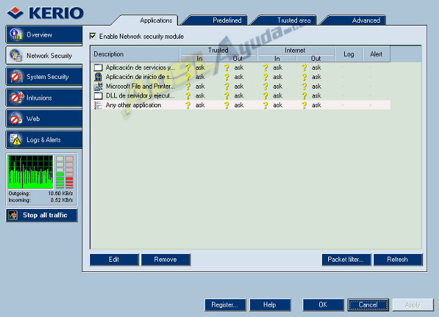The image size is (439, 317).
Task: Click the Description column header
Action: point(135,54)
